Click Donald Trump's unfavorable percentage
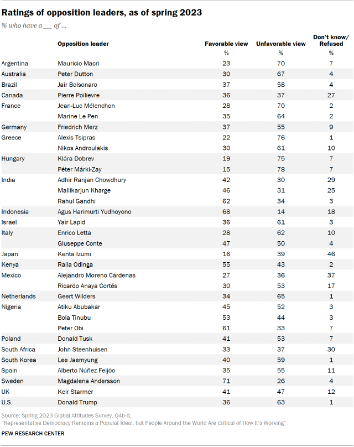 coord(280,402)
